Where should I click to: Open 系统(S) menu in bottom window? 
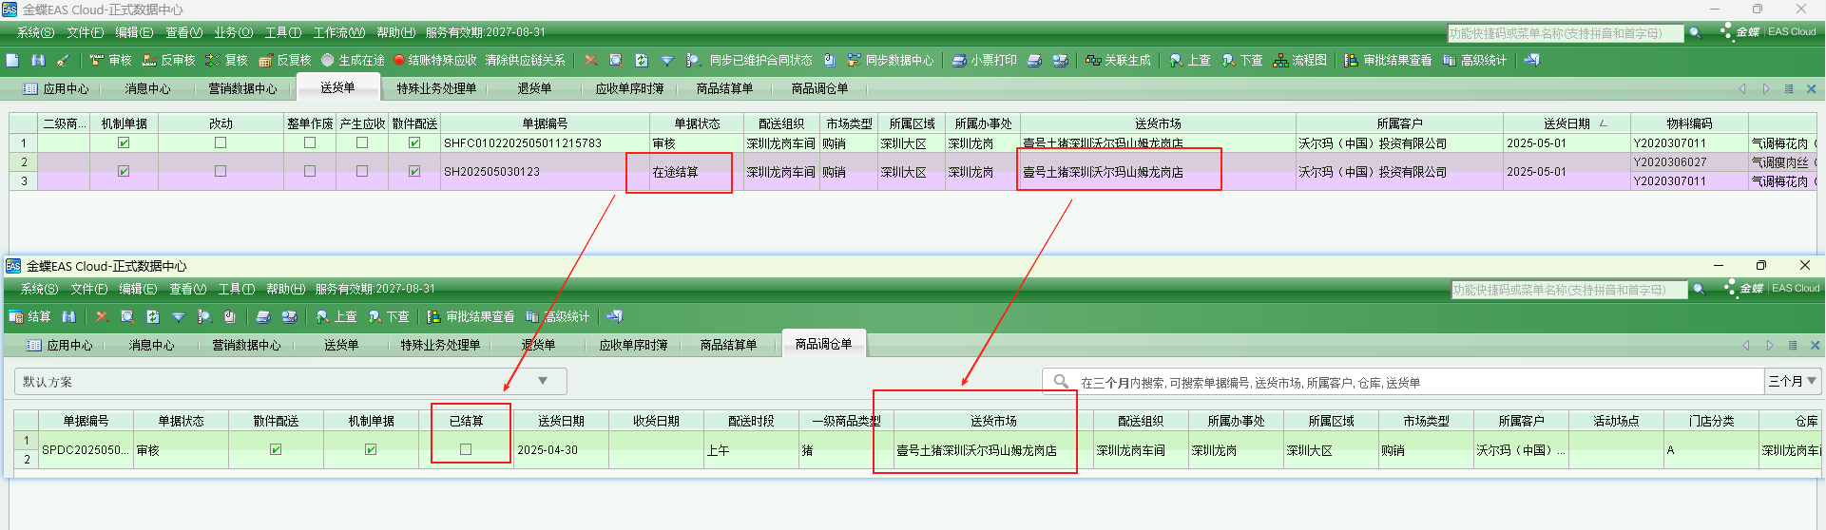point(40,289)
